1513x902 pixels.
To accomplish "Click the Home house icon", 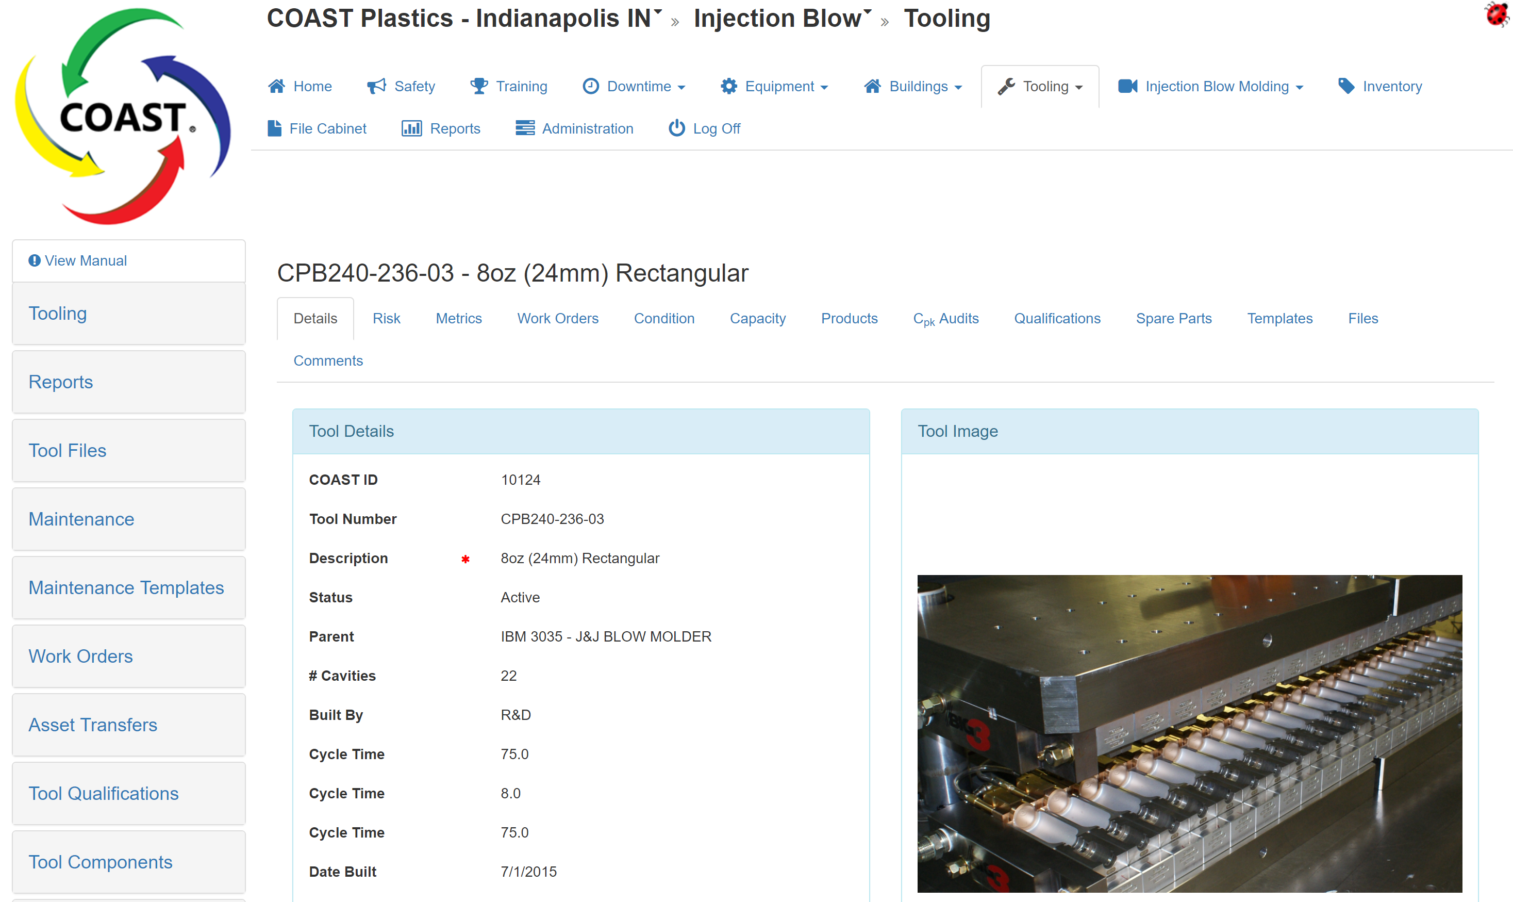I will point(277,86).
